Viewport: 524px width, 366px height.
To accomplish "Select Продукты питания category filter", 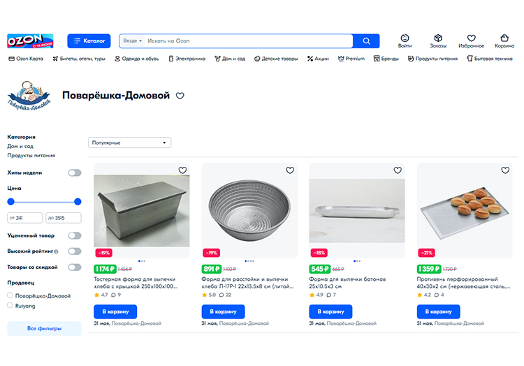I will 31,156.
